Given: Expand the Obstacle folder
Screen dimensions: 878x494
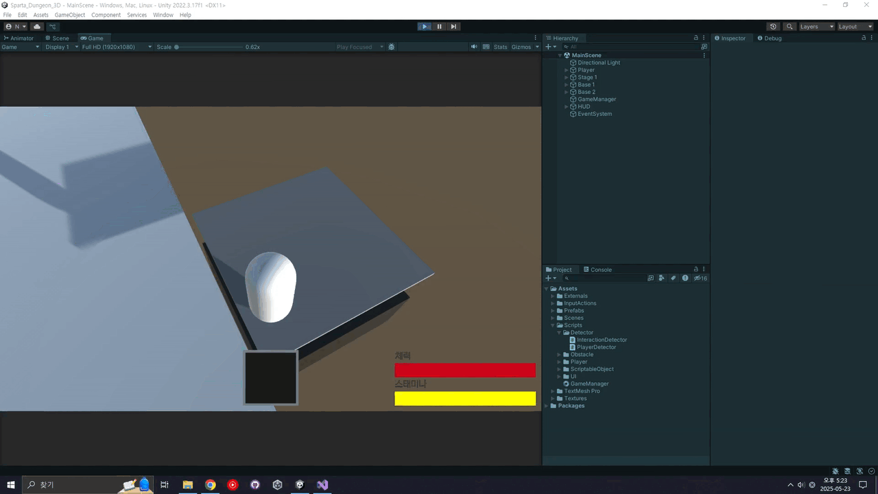Looking at the screenshot, I should (x=559, y=355).
